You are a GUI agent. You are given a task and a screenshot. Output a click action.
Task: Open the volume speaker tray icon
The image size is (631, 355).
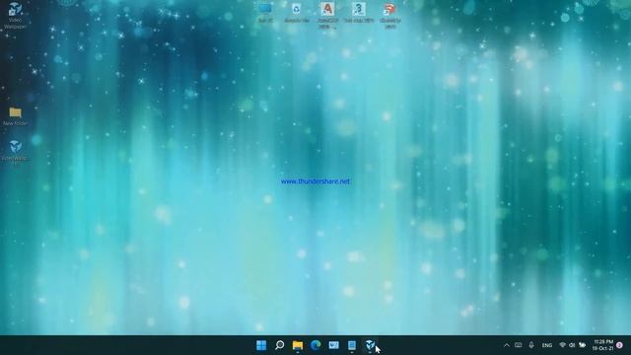coord(572,345)
